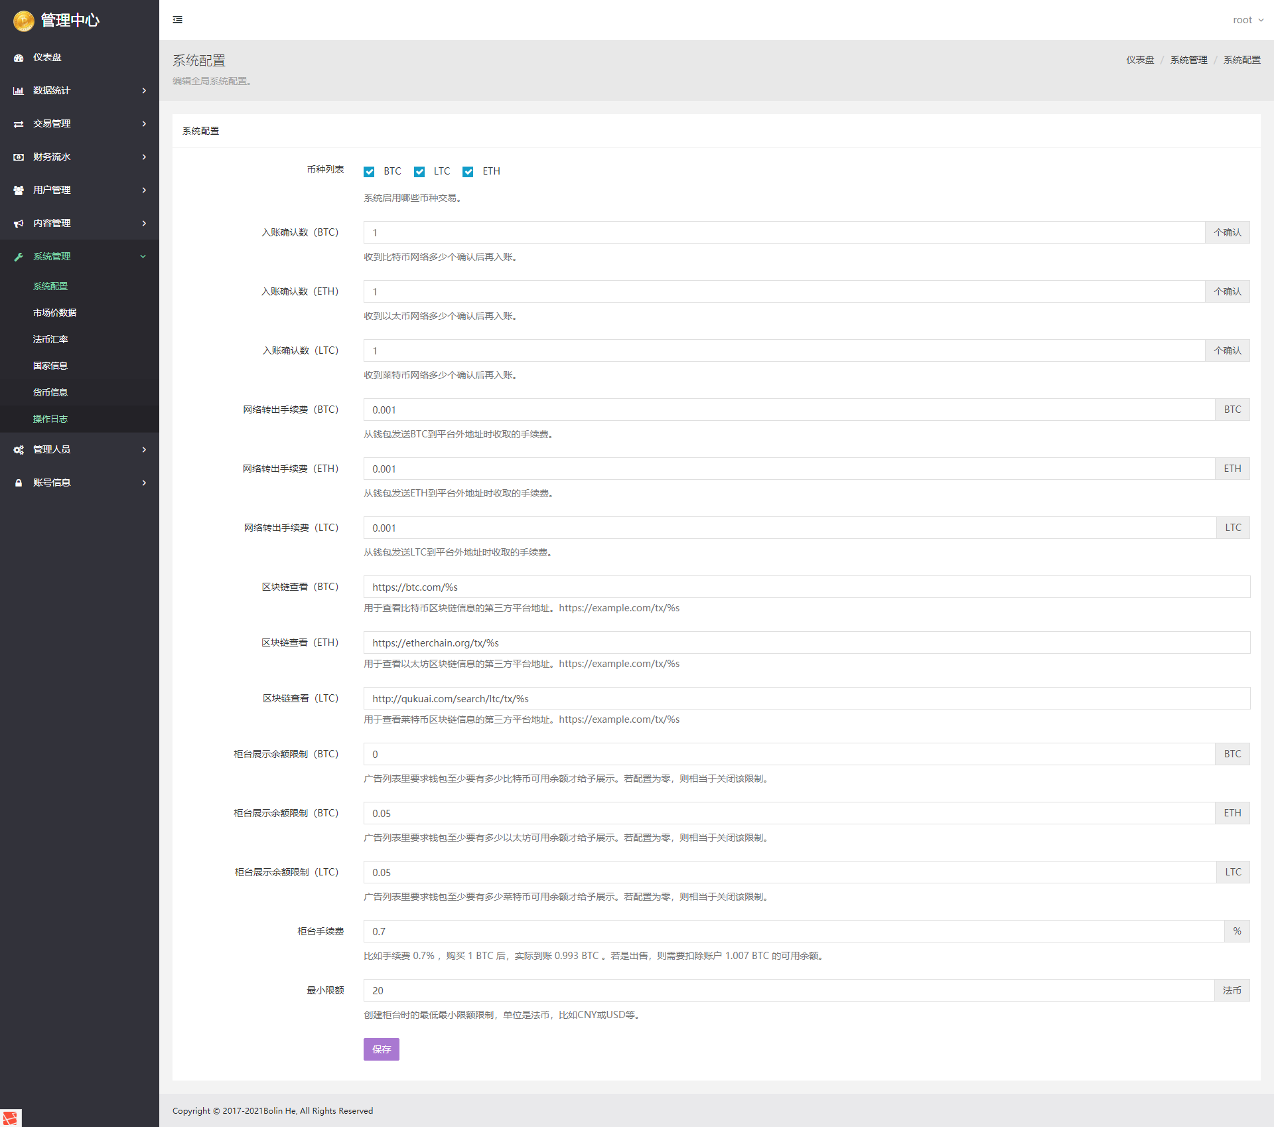Click the lock icon for 账号信息
Screen dimensions: 1274x1127
click(19, 483)
